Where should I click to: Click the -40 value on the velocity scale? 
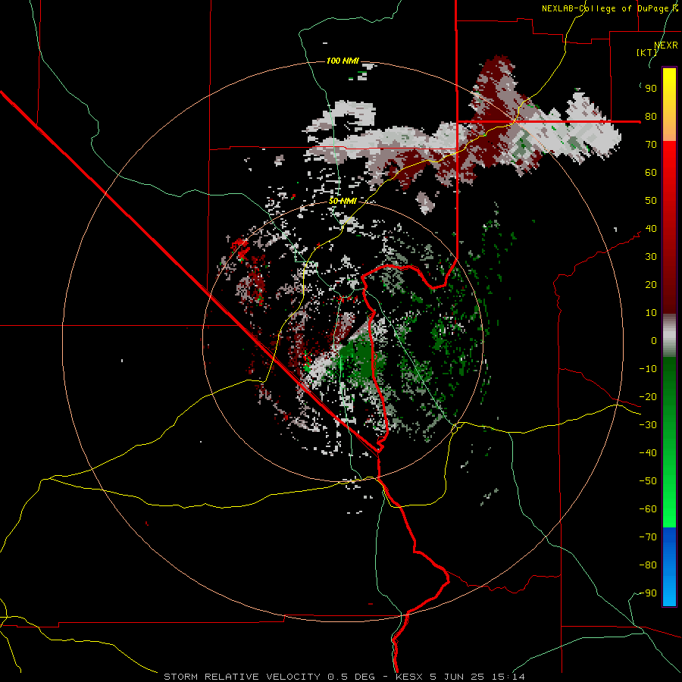point(648,453)
